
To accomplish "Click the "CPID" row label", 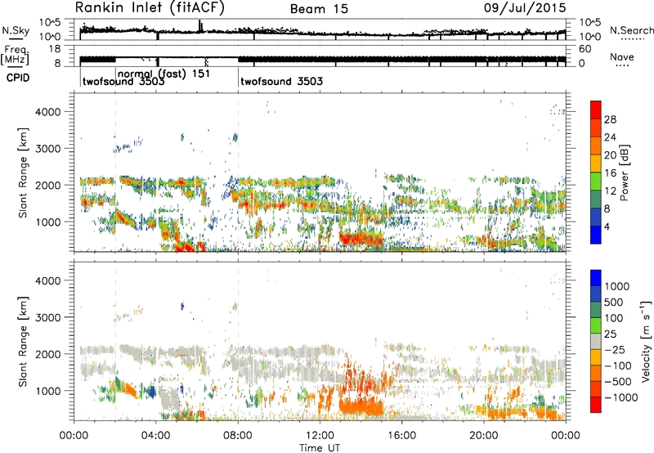I will pos(18,78).
